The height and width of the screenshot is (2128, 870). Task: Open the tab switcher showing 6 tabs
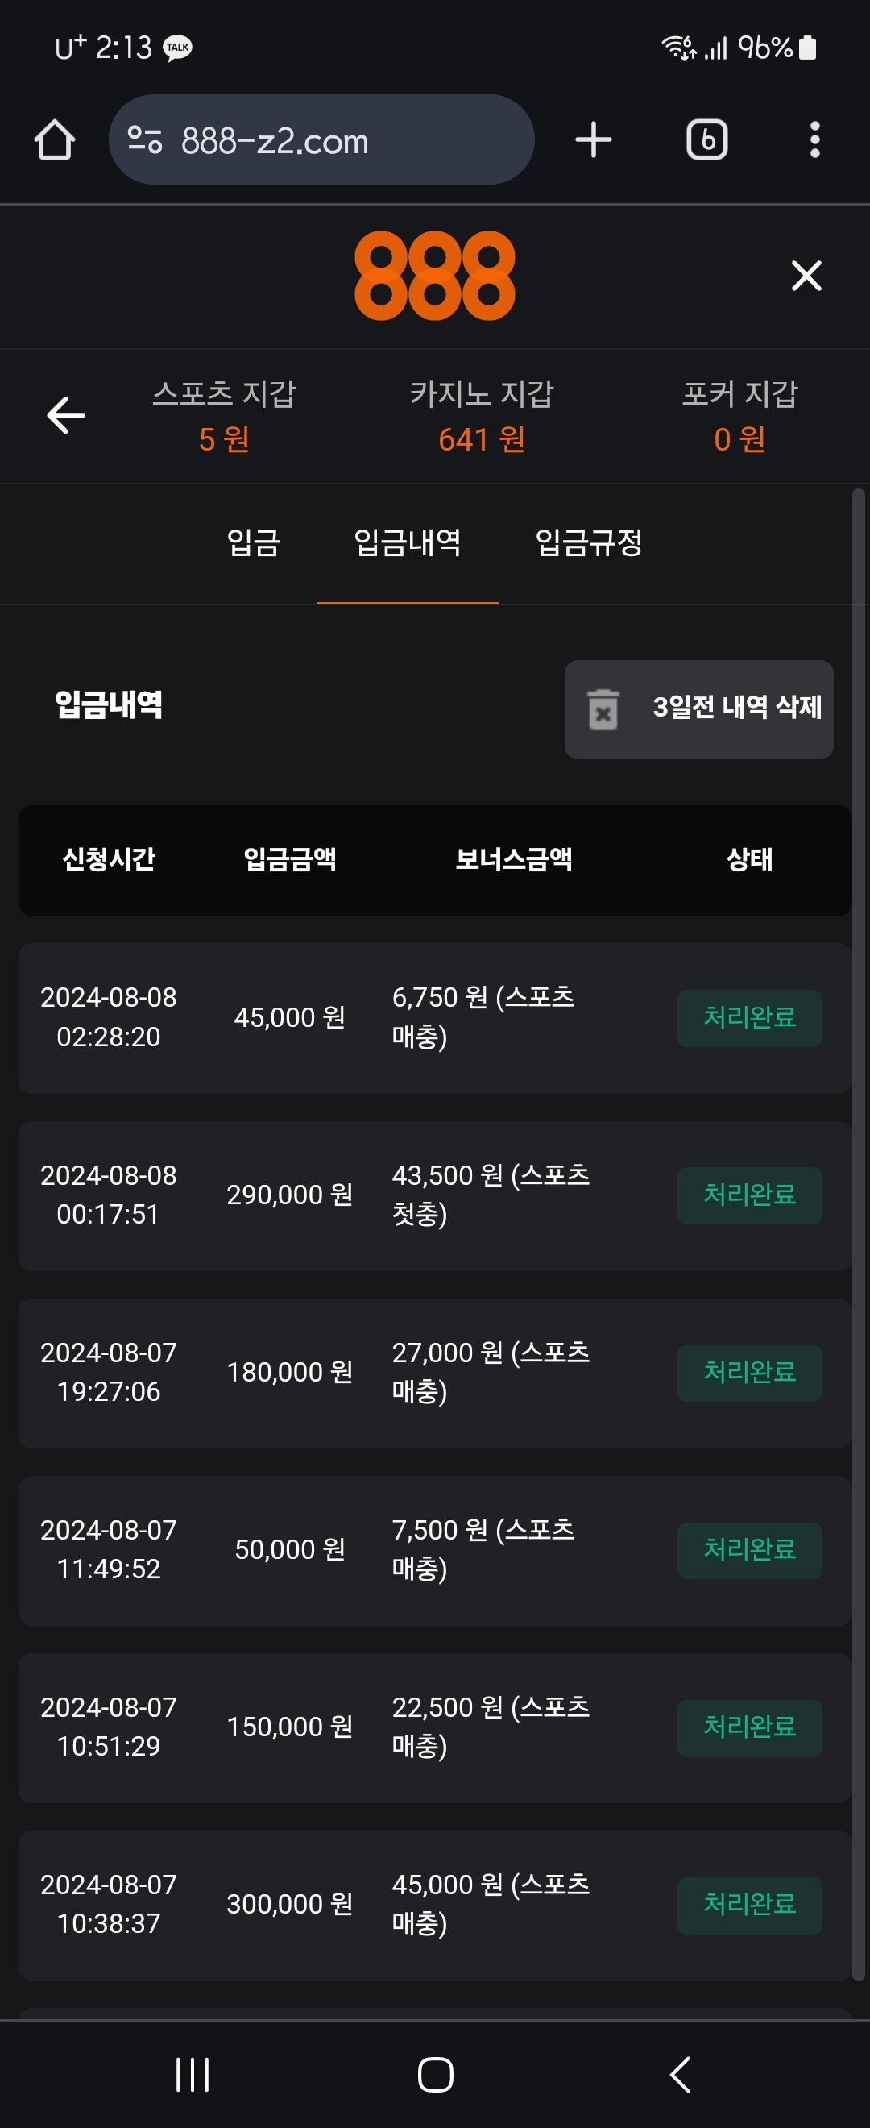click(706, 139)
